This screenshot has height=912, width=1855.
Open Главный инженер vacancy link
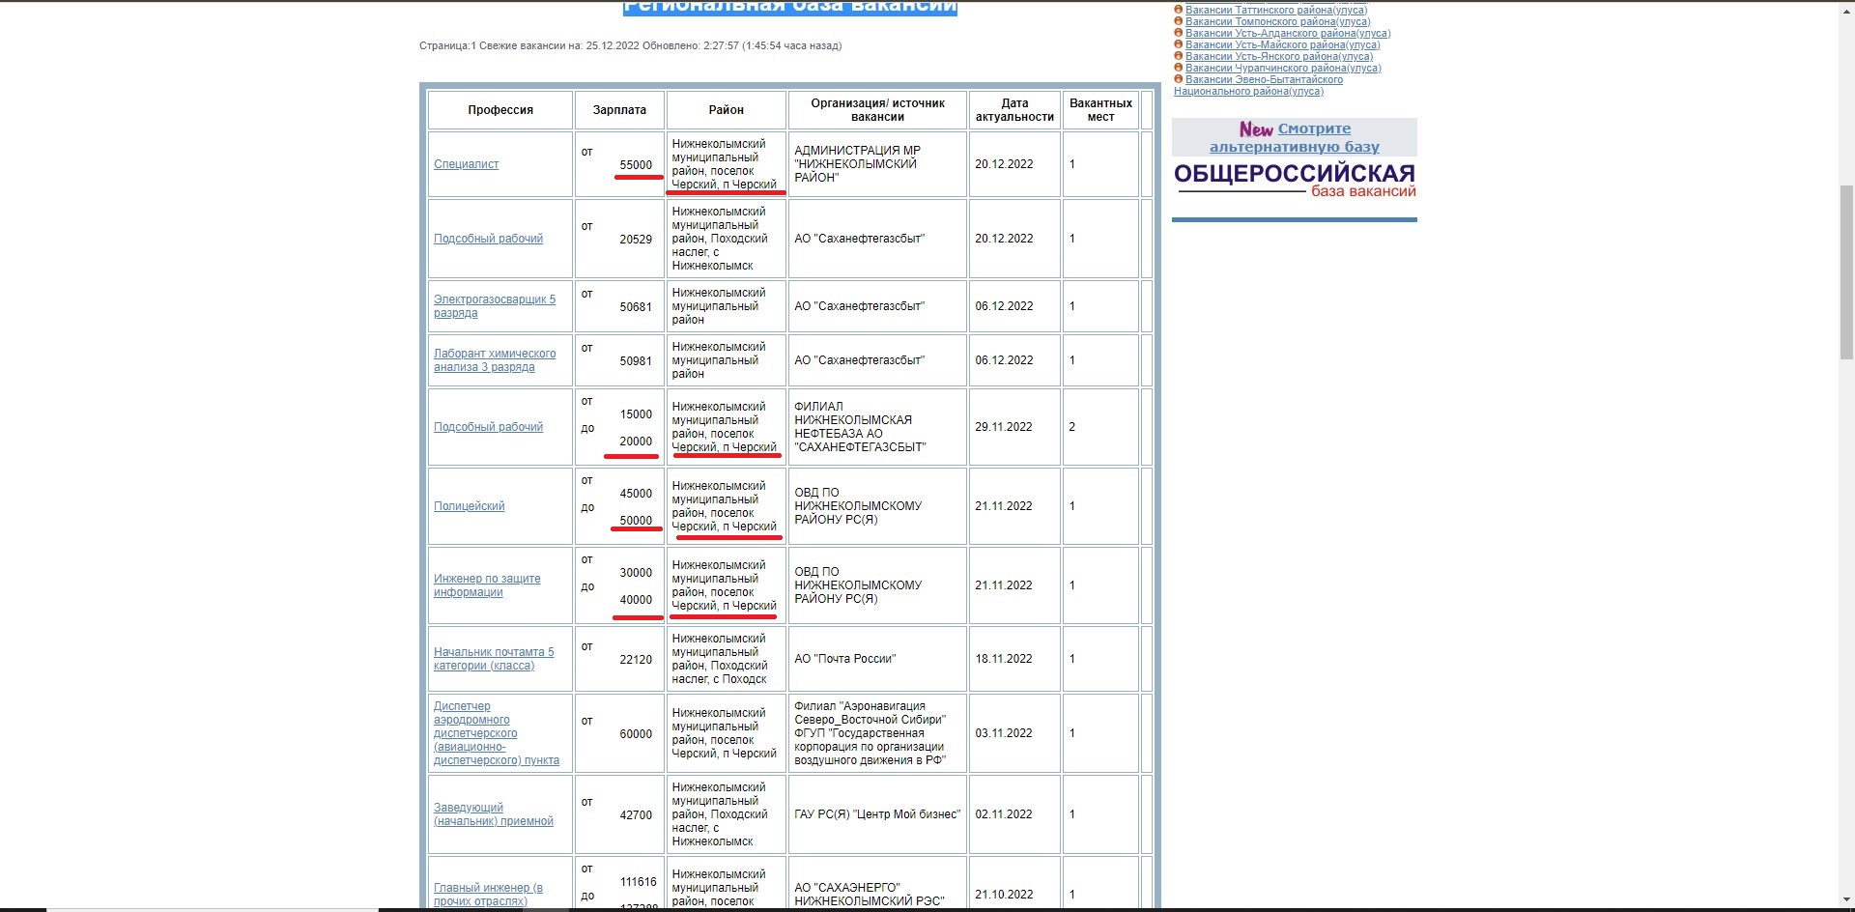pyautogui.click(x=488, y=895)
